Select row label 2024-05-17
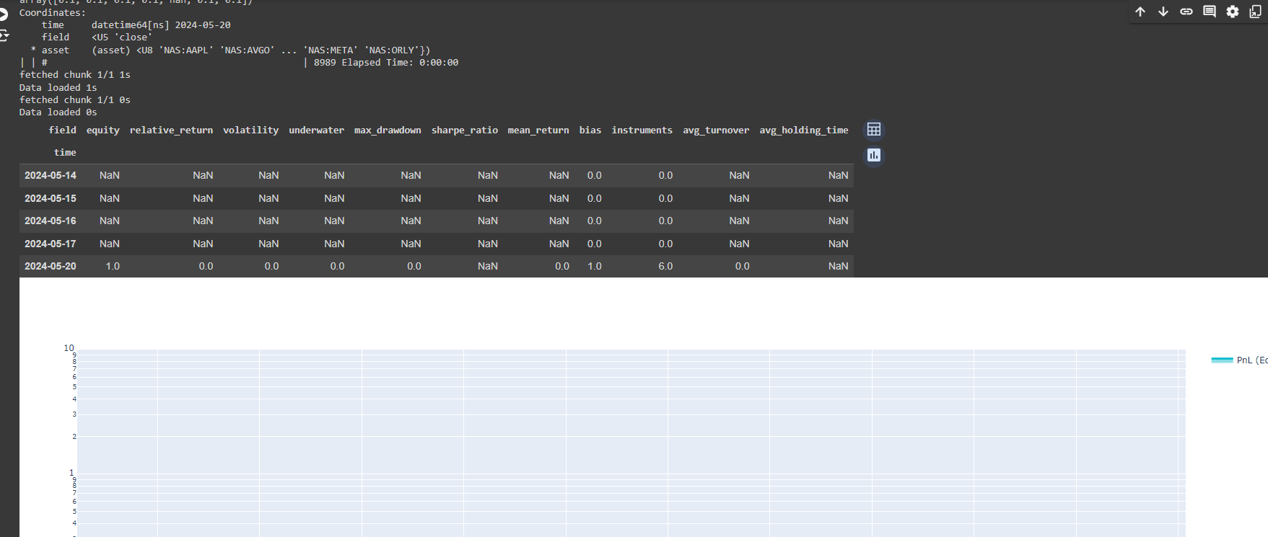 (x=51, y=244)
